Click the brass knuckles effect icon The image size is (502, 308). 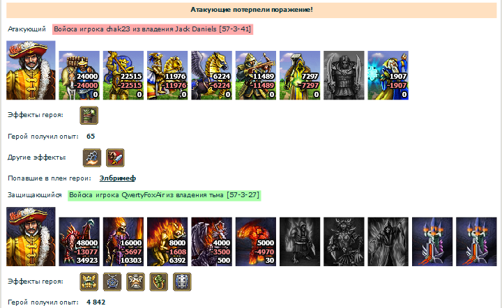coord(92,157)
